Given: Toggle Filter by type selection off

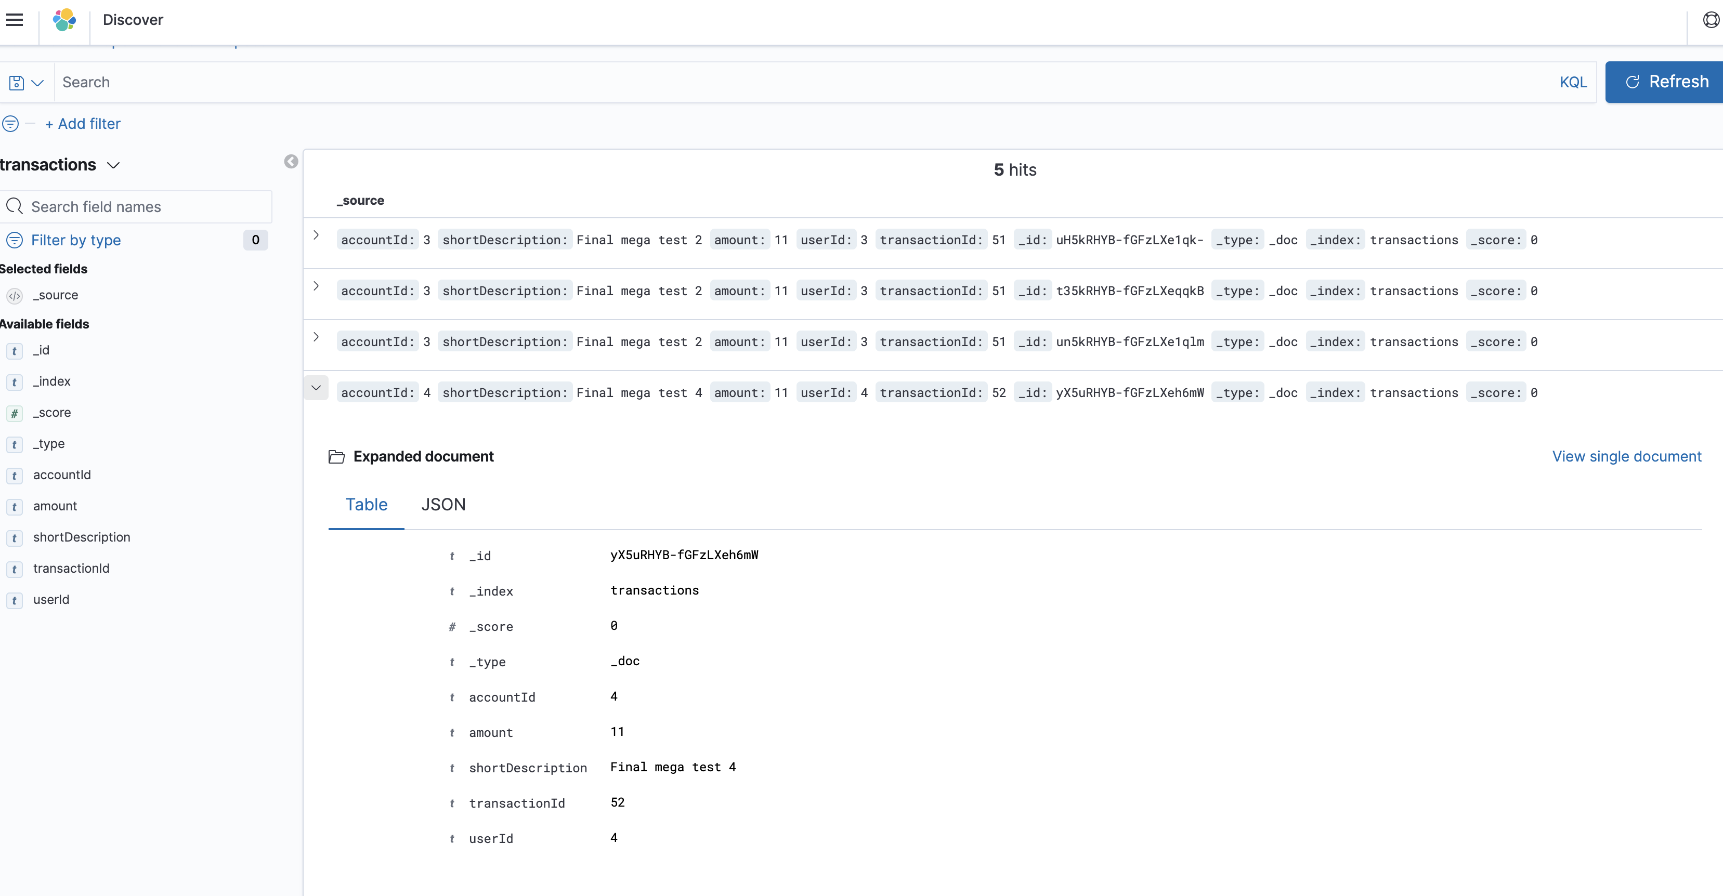Looking at the screenshot, I should pos(75,240).
